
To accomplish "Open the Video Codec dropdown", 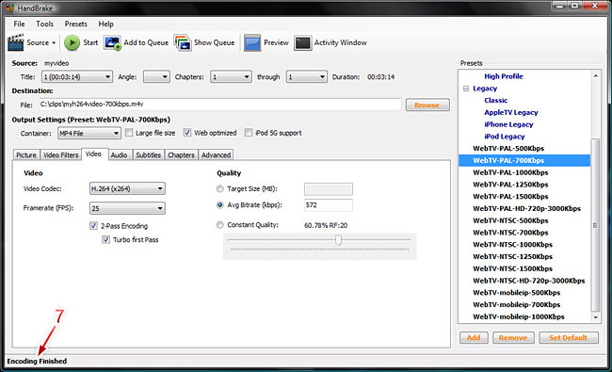I will (127, 188).
